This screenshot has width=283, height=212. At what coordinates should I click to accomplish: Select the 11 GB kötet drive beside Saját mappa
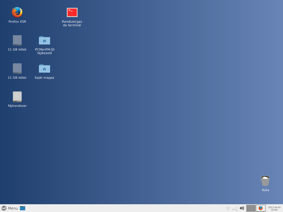17,69
